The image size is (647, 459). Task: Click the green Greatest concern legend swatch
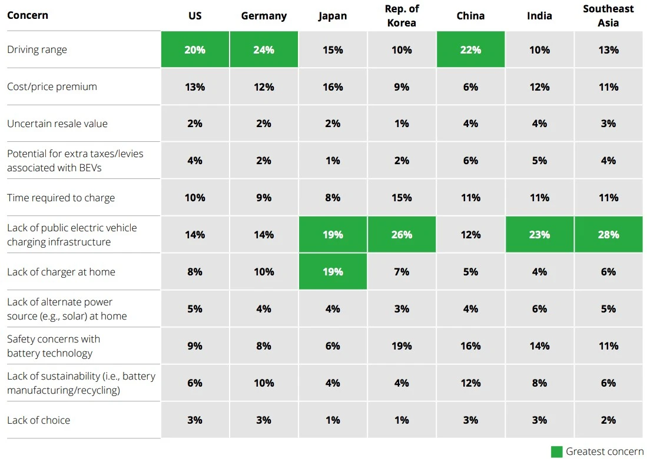click(556, 451)
